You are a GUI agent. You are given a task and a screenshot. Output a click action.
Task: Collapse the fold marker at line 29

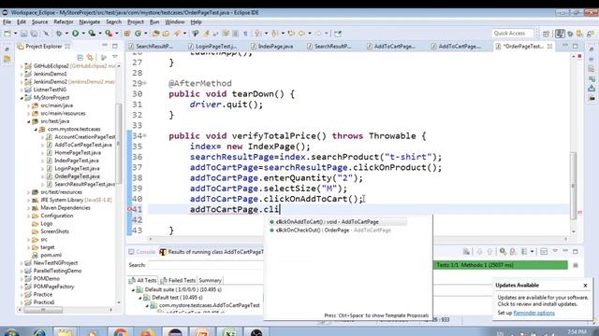coord(145,83)
